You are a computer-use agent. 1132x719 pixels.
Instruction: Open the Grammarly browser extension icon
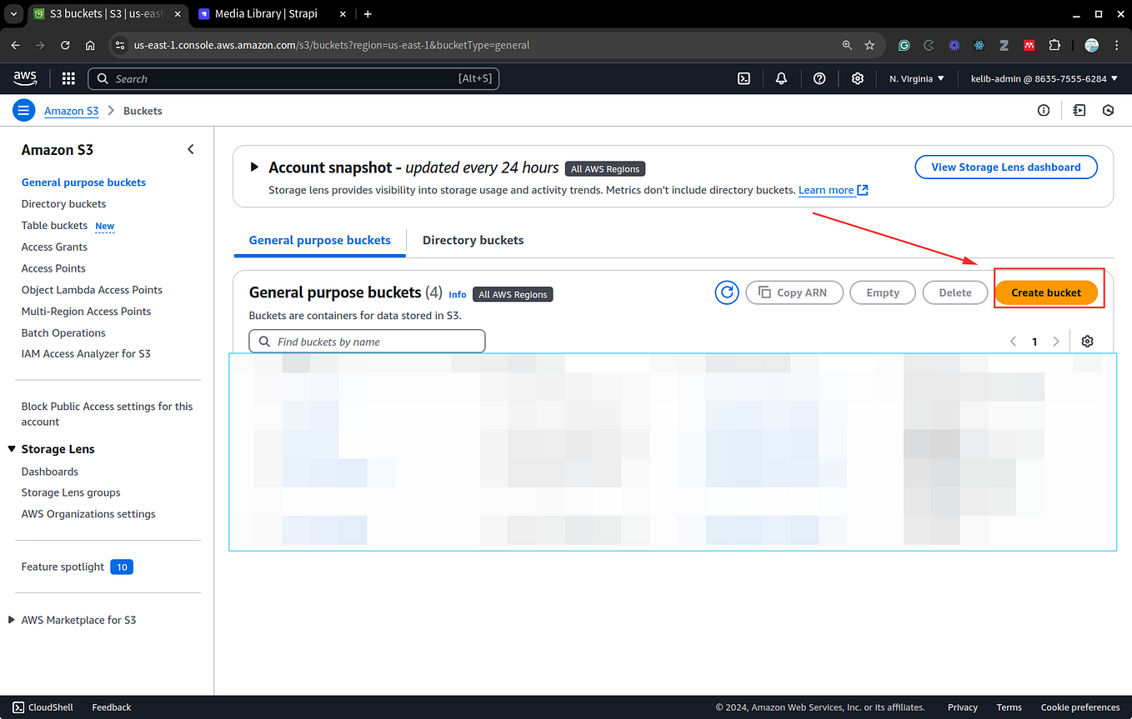point(904,45)
